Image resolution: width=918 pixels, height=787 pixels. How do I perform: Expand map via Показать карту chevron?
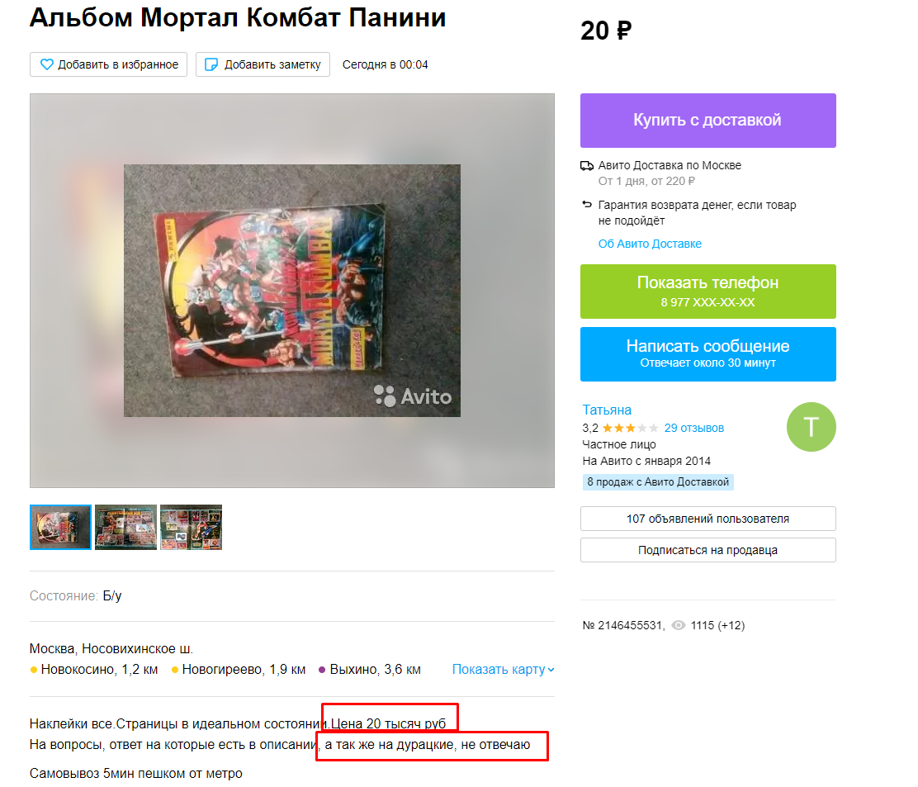551,670
